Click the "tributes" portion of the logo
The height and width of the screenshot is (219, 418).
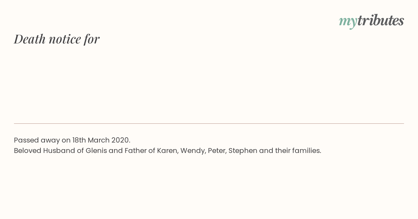[381, 20]
